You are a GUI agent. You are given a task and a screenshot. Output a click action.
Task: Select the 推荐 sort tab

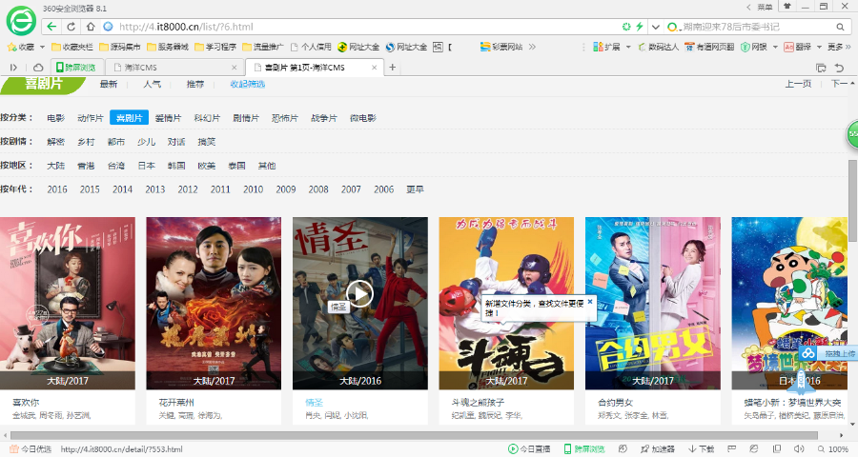tap(195, 84)
